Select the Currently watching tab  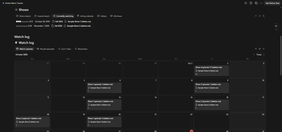63,16
